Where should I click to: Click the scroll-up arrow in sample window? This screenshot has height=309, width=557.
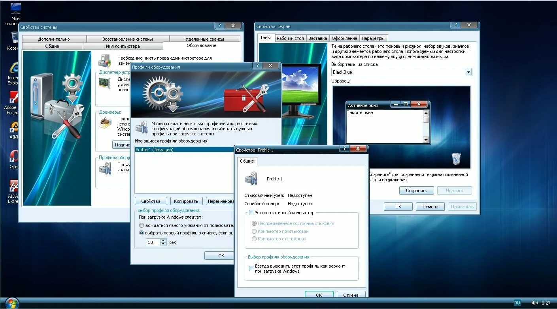[x=426, y=113]
